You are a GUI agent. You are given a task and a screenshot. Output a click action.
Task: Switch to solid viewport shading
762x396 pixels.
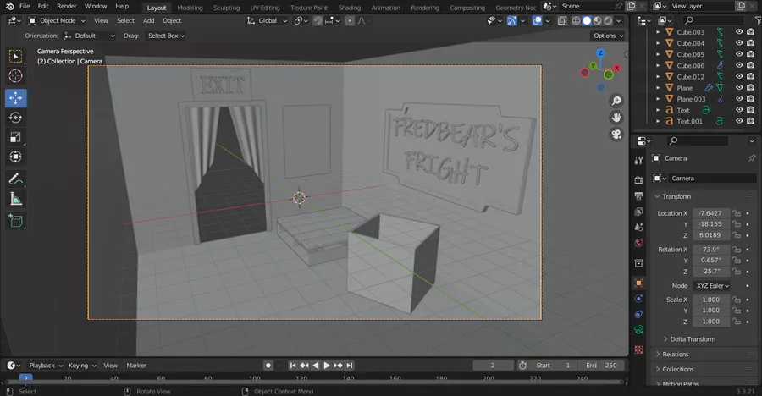587,21
